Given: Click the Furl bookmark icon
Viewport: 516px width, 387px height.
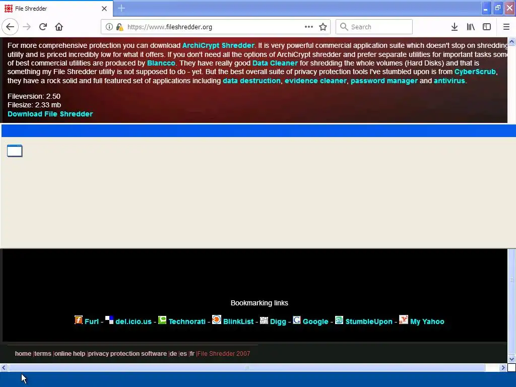Looking at the screenshot, I should 78,320.
